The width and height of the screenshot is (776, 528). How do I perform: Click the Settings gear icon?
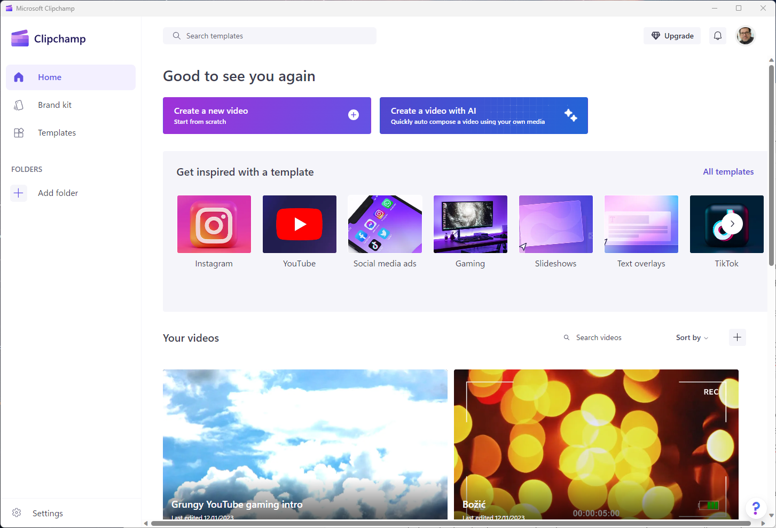17,513
